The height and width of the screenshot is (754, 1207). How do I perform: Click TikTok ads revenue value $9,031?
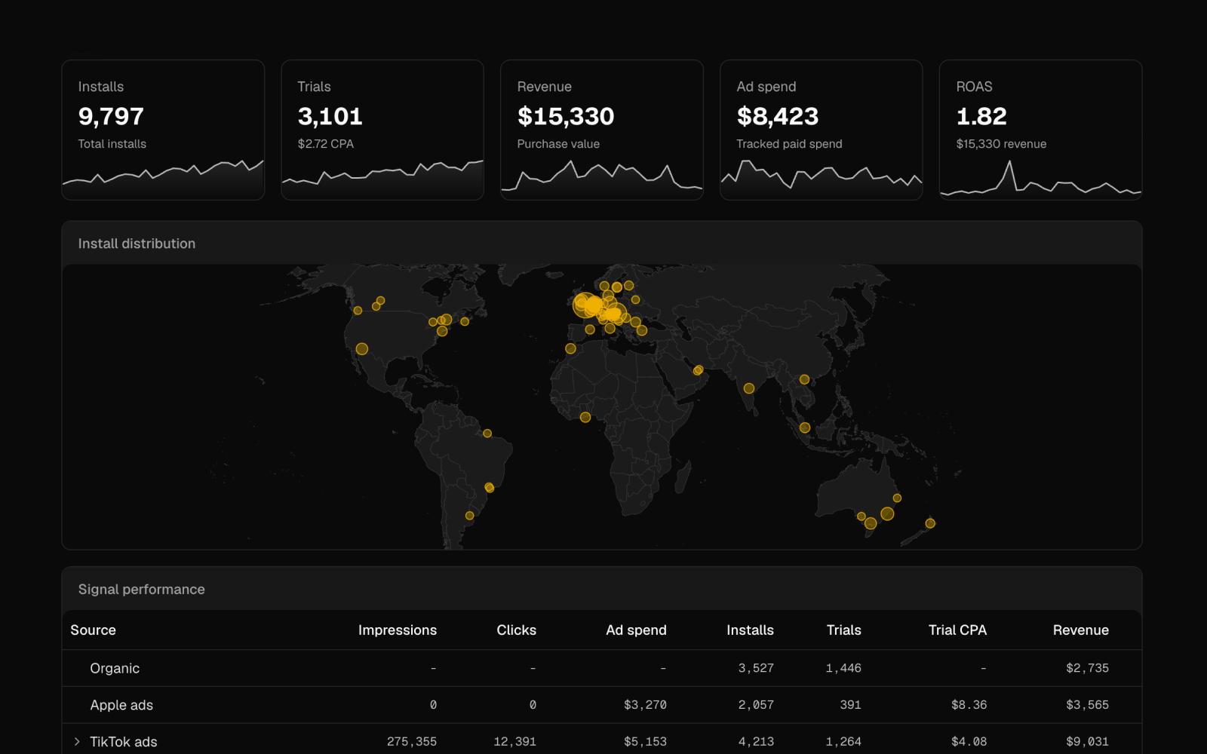[1087, 742]
